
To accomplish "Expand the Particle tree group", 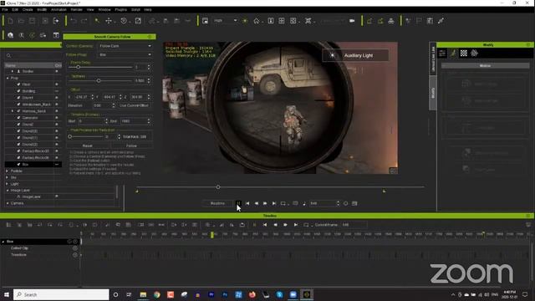I will [8, 171].
